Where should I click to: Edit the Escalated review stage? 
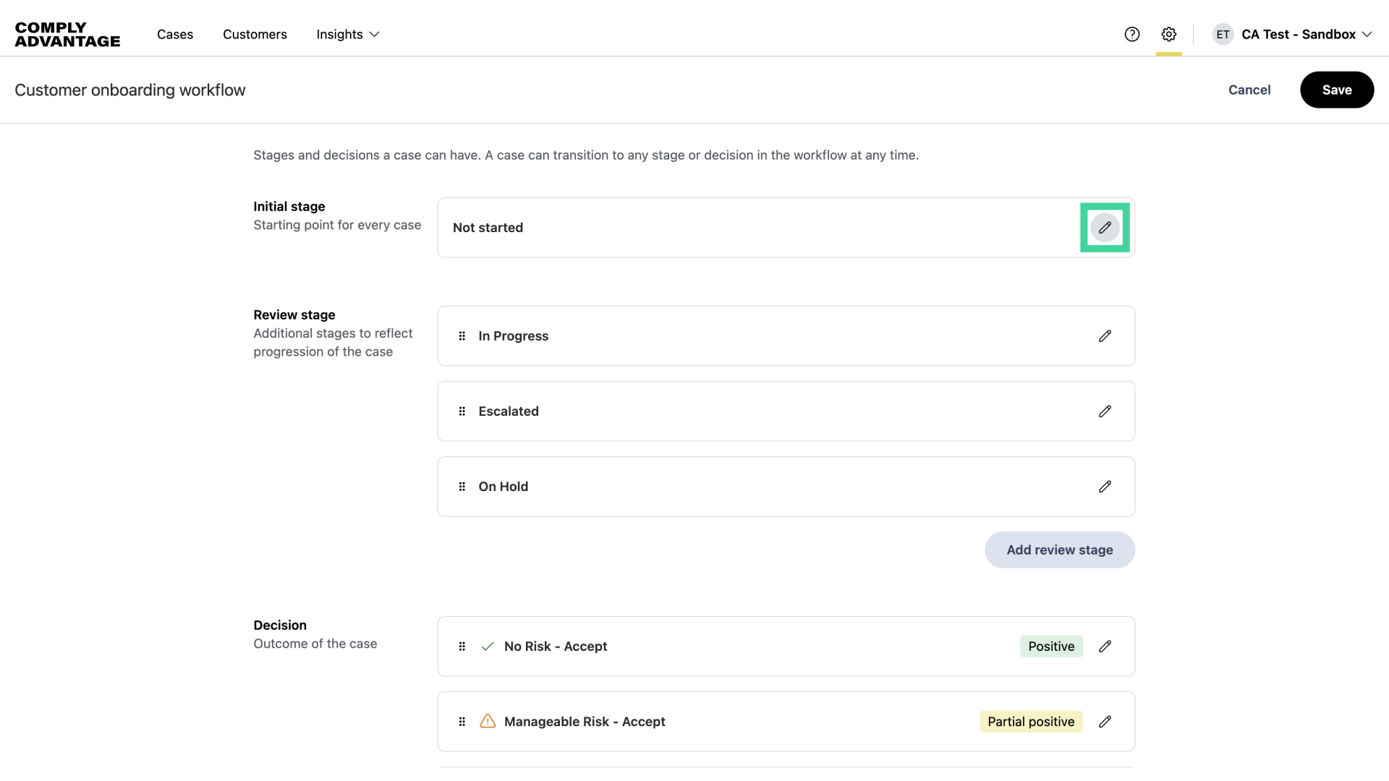pyautogui.click(x=1105, y=411)
